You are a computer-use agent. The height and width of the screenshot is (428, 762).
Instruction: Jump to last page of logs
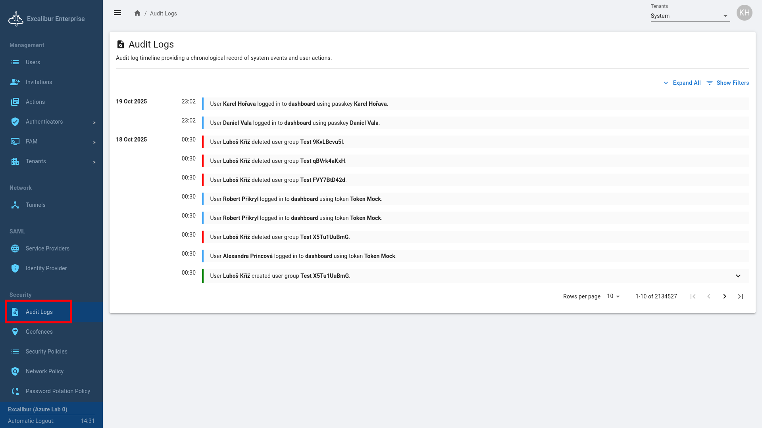[x=741, y=296]
